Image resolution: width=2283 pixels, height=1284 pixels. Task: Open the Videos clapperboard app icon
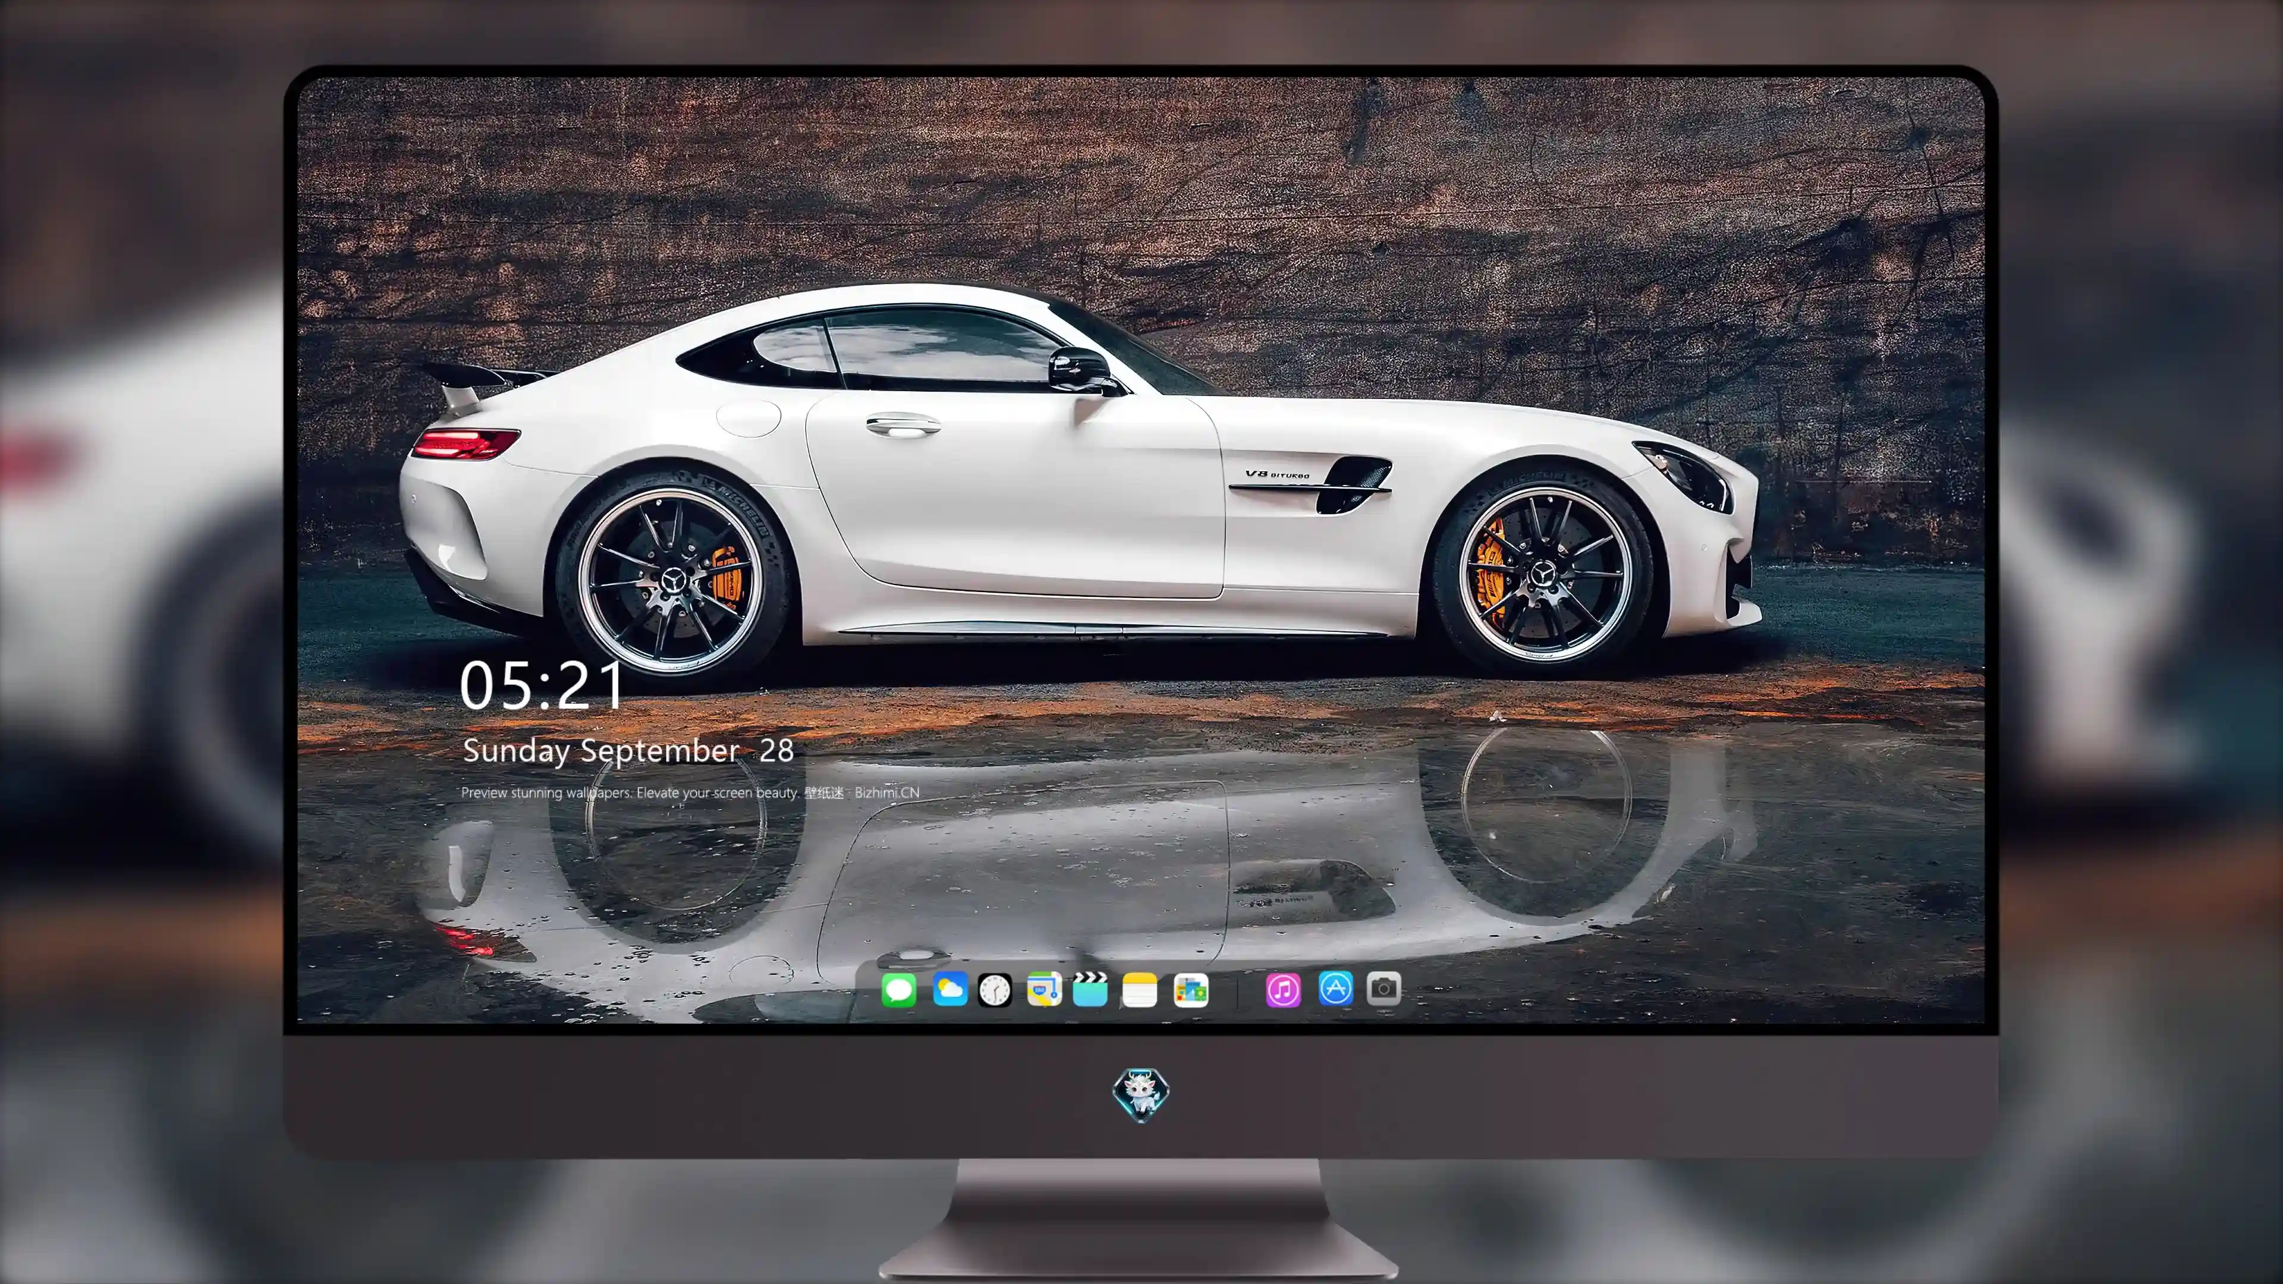1090,989
